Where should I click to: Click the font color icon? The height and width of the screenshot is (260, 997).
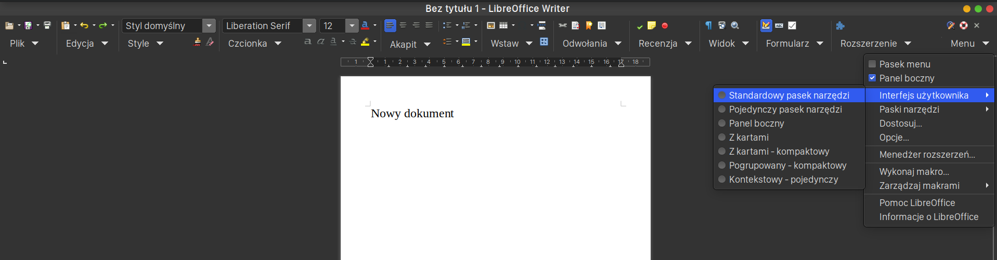[x=365, y=25]
